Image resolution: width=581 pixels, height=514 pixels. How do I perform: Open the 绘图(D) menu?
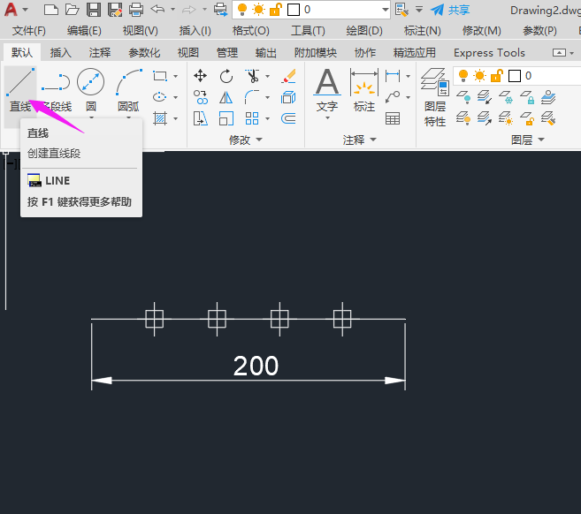click(x=364, y=31)
